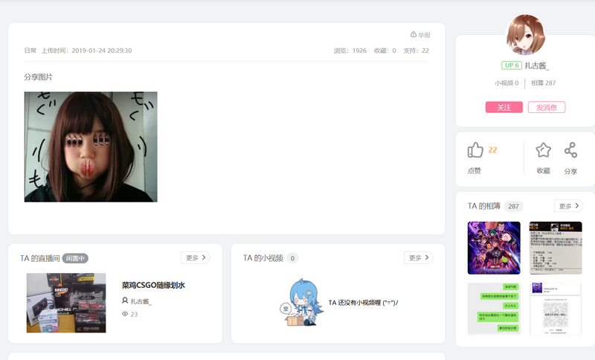595x360 pixels.
Task: Open live room titled 菜鸡CSGO随缘划水
Action: click(x=153, y=286)
